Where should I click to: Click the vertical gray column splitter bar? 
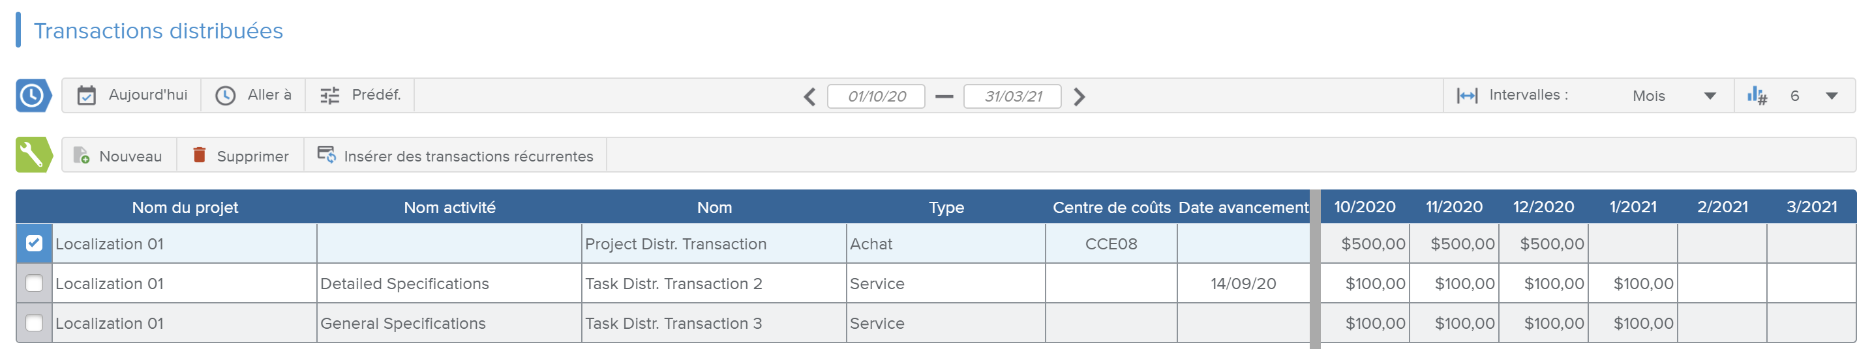pyautogui.click(x=1314, y=268)
